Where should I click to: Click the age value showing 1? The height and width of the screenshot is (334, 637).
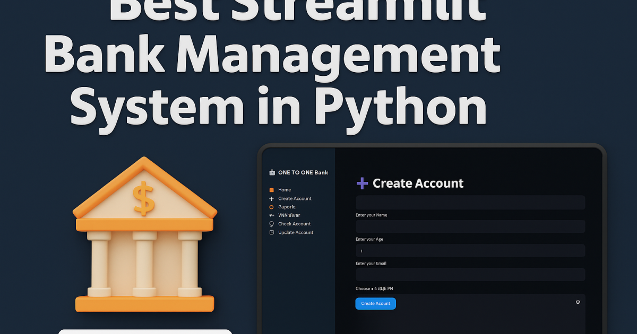pos(361,250)
